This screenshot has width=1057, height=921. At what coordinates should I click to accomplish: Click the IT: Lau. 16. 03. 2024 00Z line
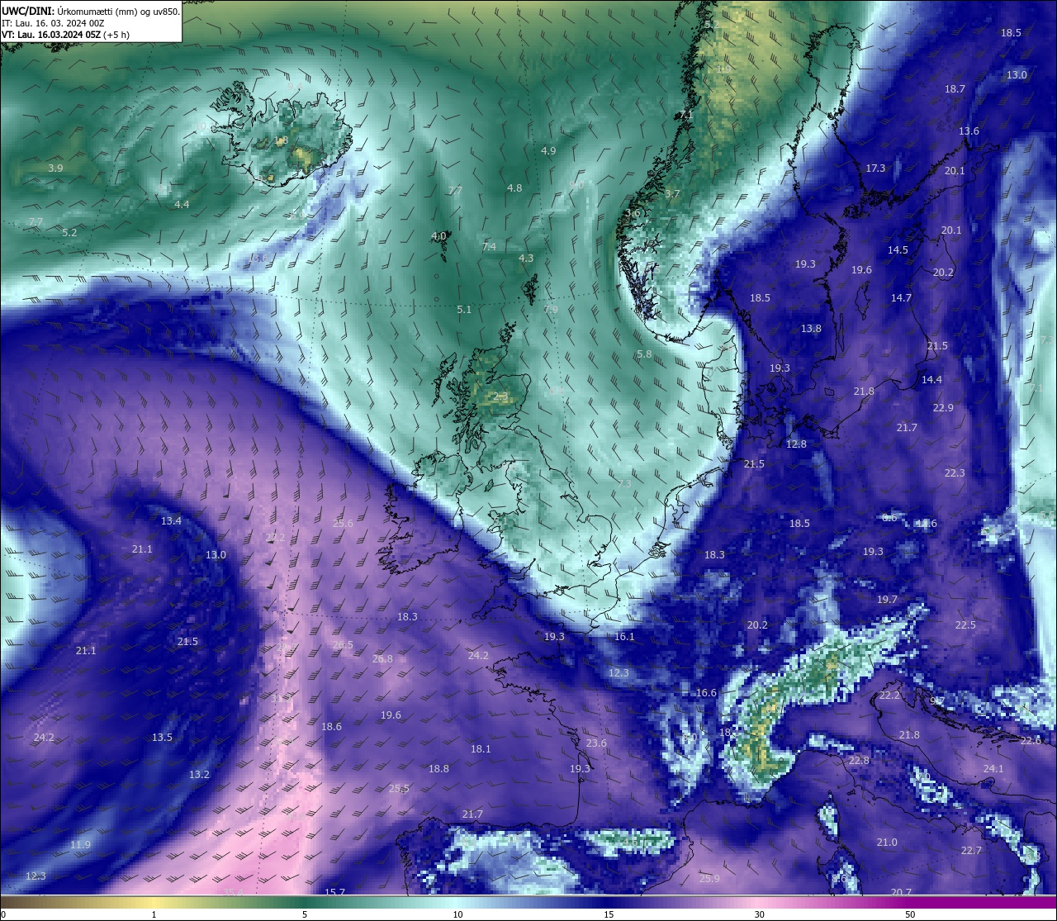(53, 23)
